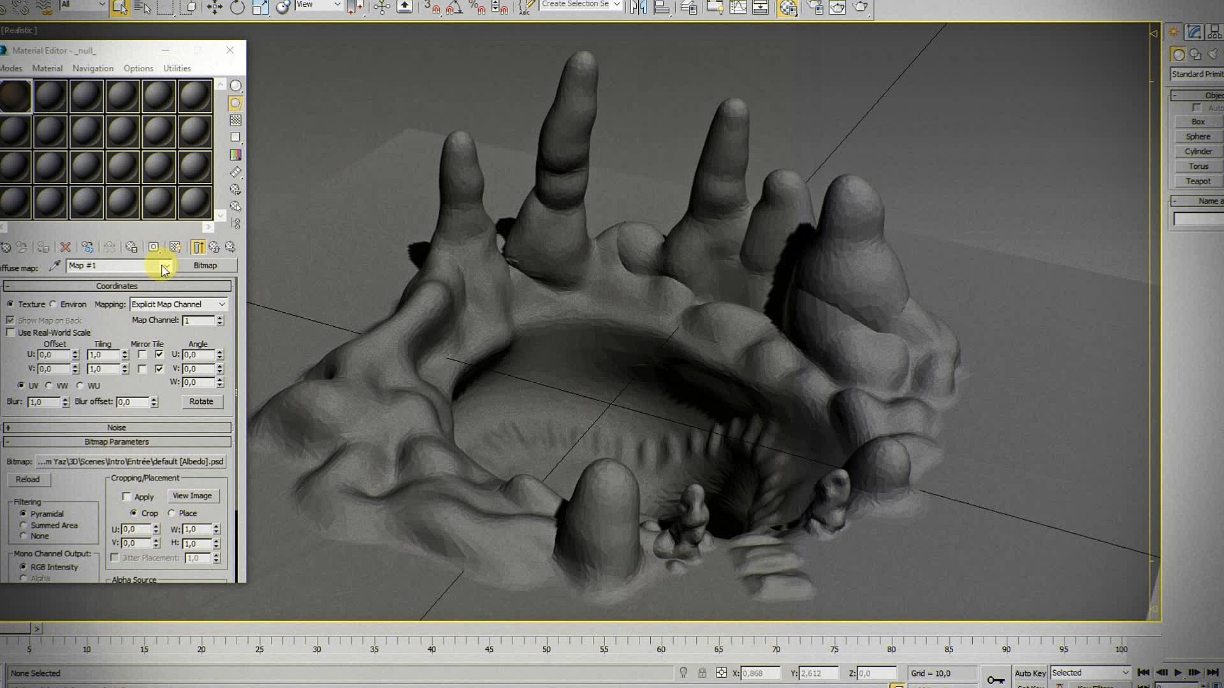The width and height of the screenshot is (1224, 688).
Task: Select the Summed Area filtering option
Action: (x=24, y=526)
